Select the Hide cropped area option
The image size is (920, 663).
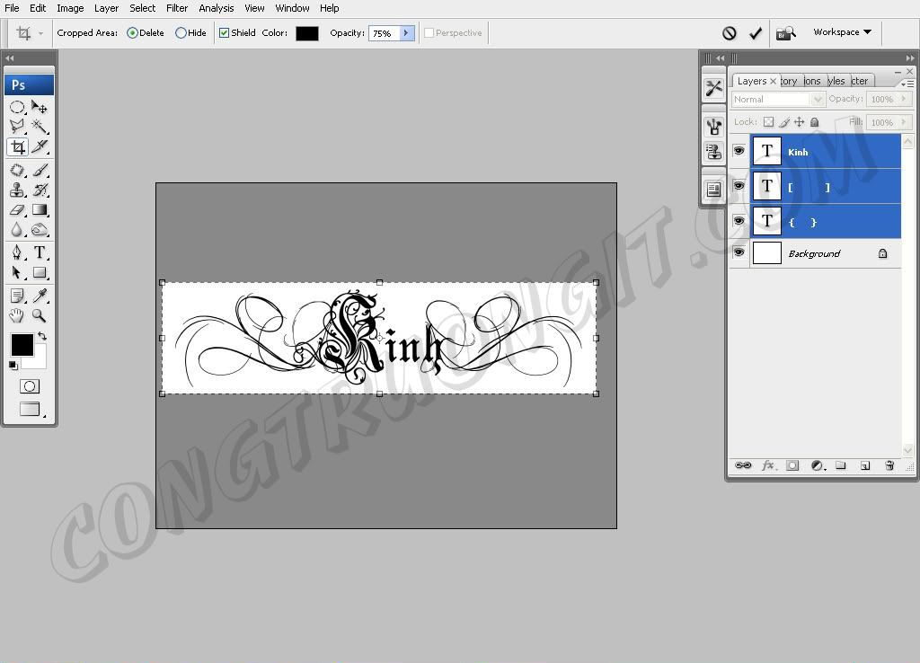[x=181, y=33]
